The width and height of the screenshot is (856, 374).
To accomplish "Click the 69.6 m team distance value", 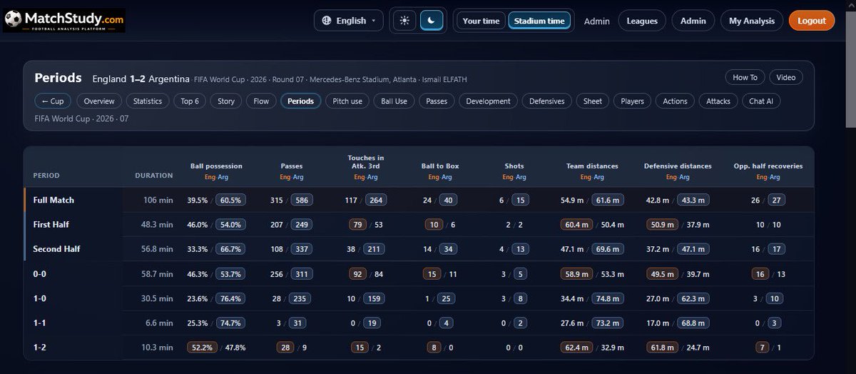I will (x=608, y=249).
